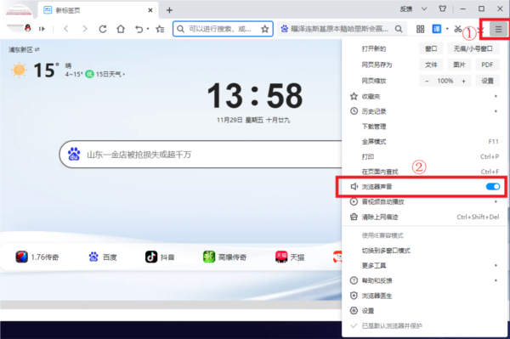Open Browser doctor menu item
The width and height of the screenshot is (510, 339).
424,296
